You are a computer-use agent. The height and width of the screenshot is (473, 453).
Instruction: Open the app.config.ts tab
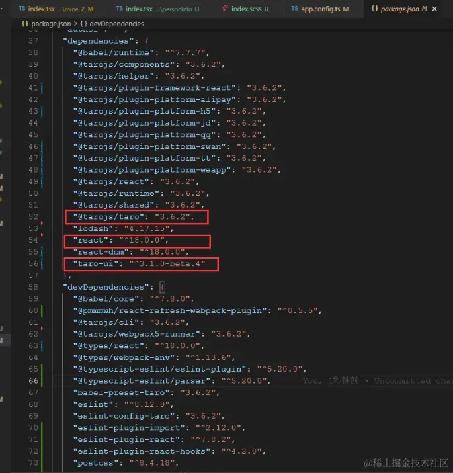point(320,9)
